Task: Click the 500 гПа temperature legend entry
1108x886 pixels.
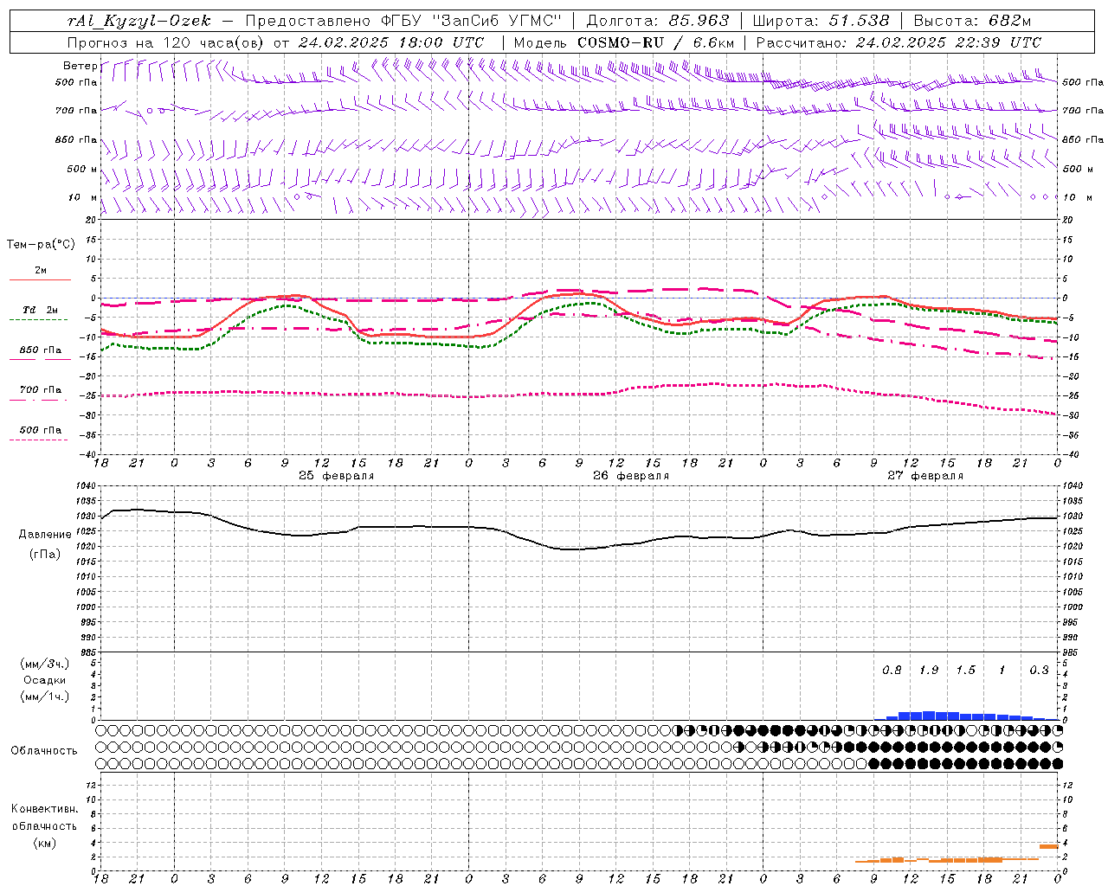Action: tap(40, 430)
